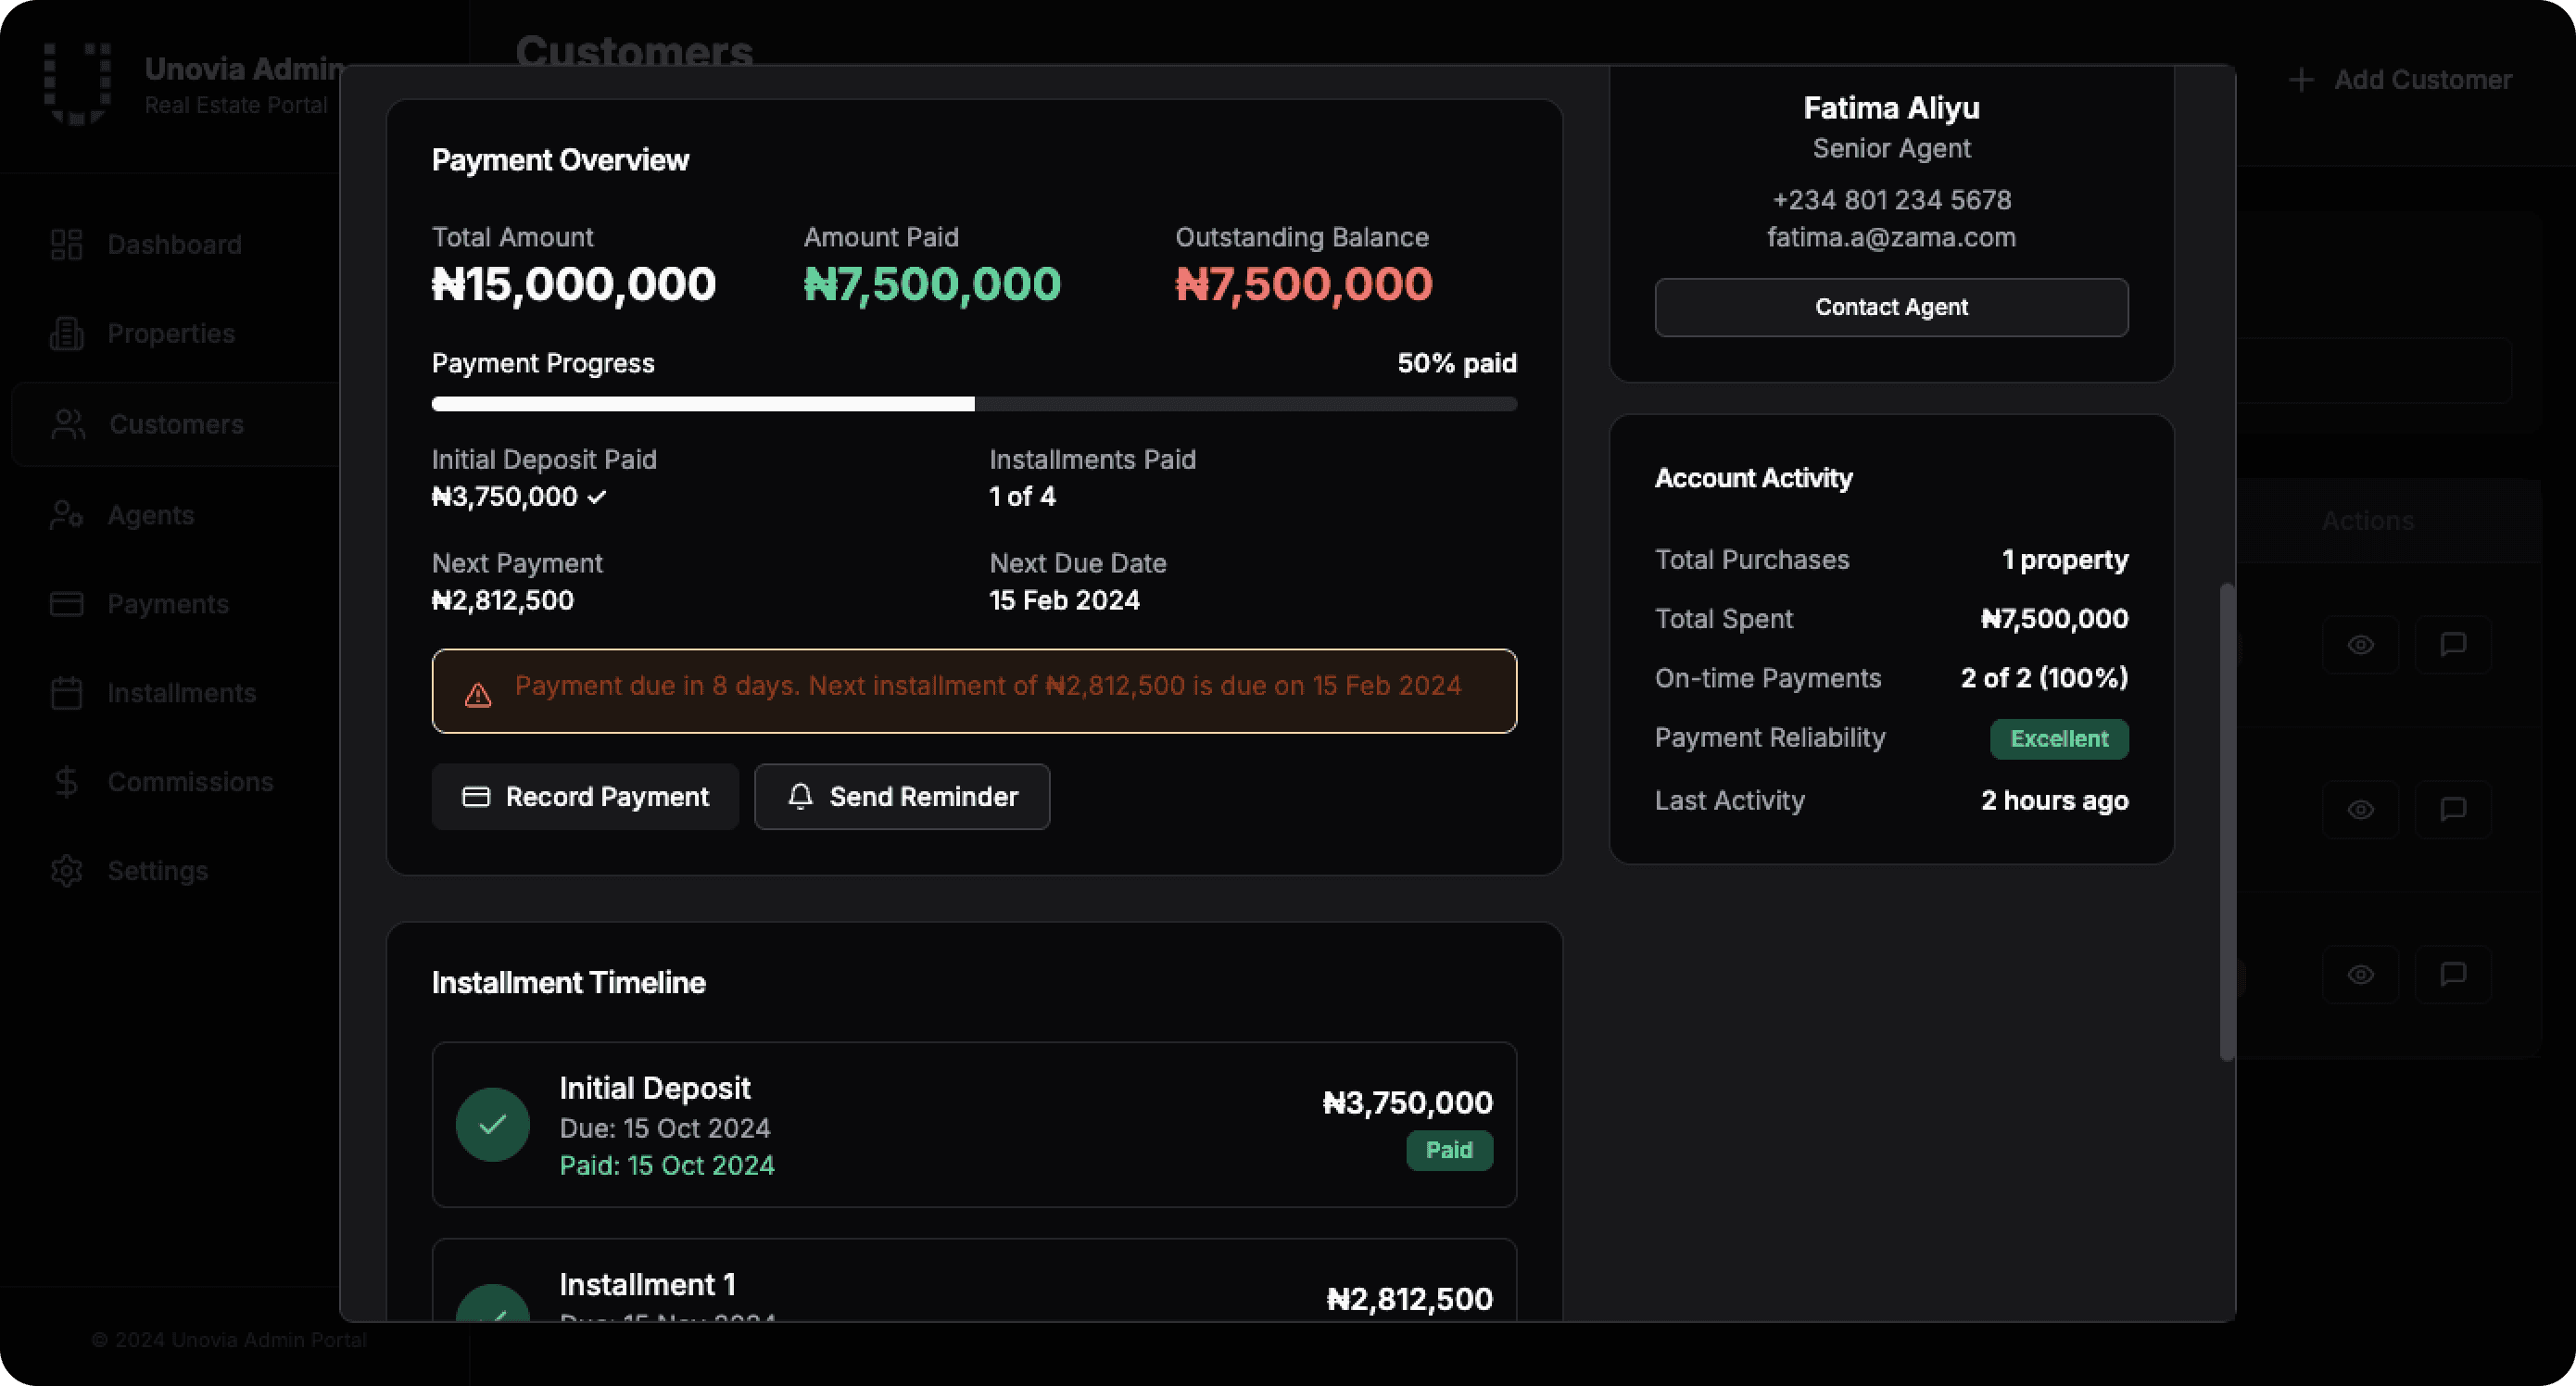Open the Customers menu item
This screenshot has height=1386, width=2576.
point(176,424)
